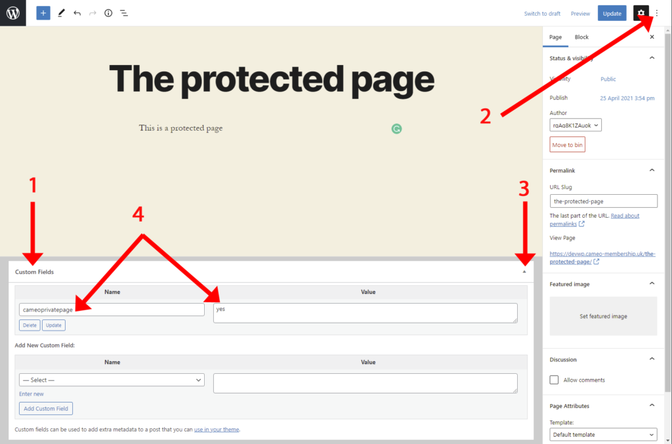Open the protected page URL link
Screen dimensions: 672x444
(x=602, y=258)
